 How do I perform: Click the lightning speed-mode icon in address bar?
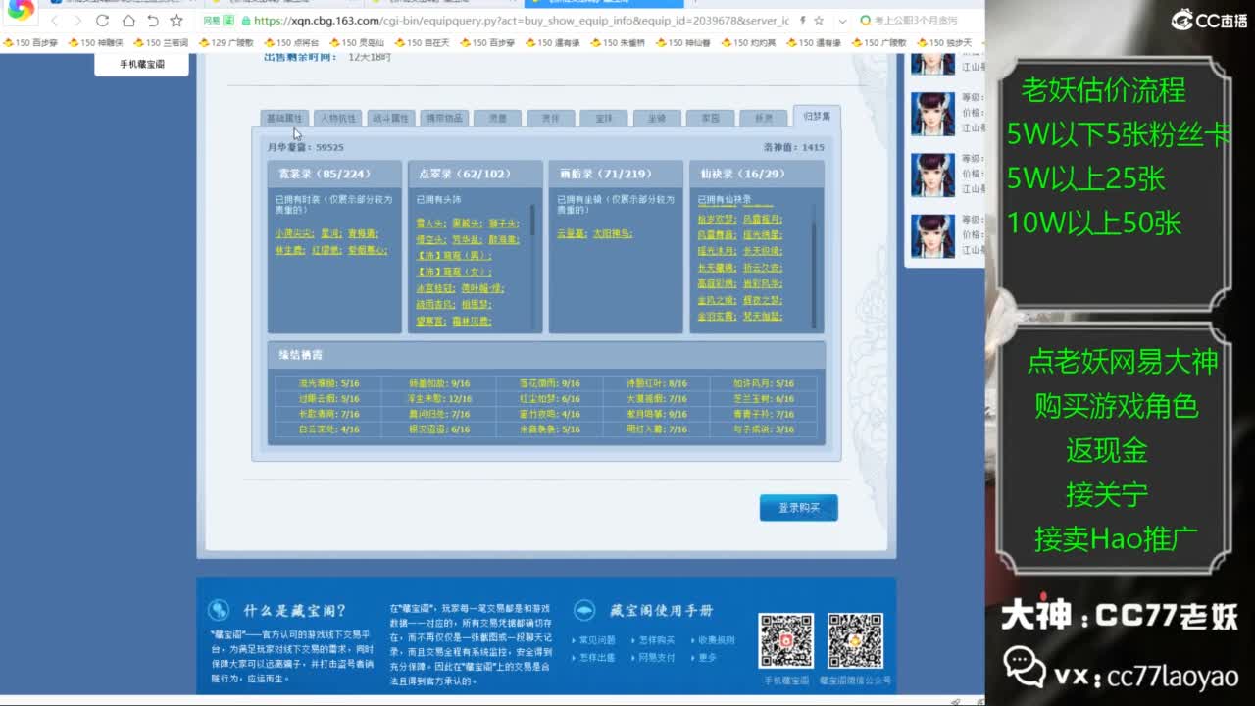(x=804, y=21)
